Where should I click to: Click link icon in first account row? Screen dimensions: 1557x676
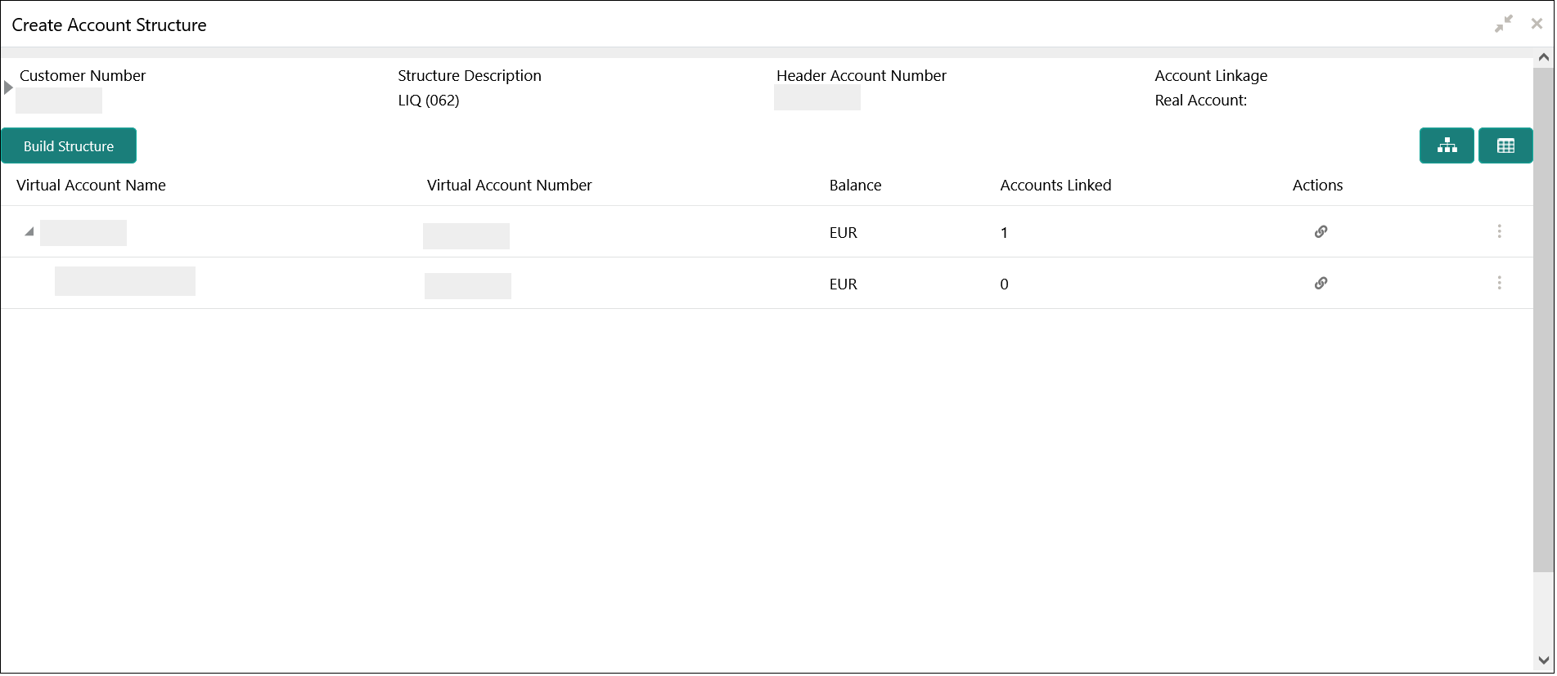1321,232
